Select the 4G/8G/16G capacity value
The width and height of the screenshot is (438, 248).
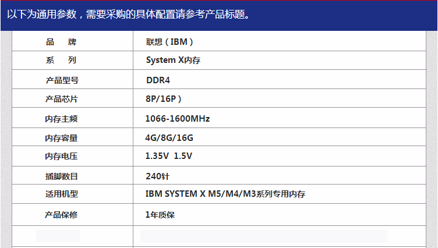tap(169, 138)
